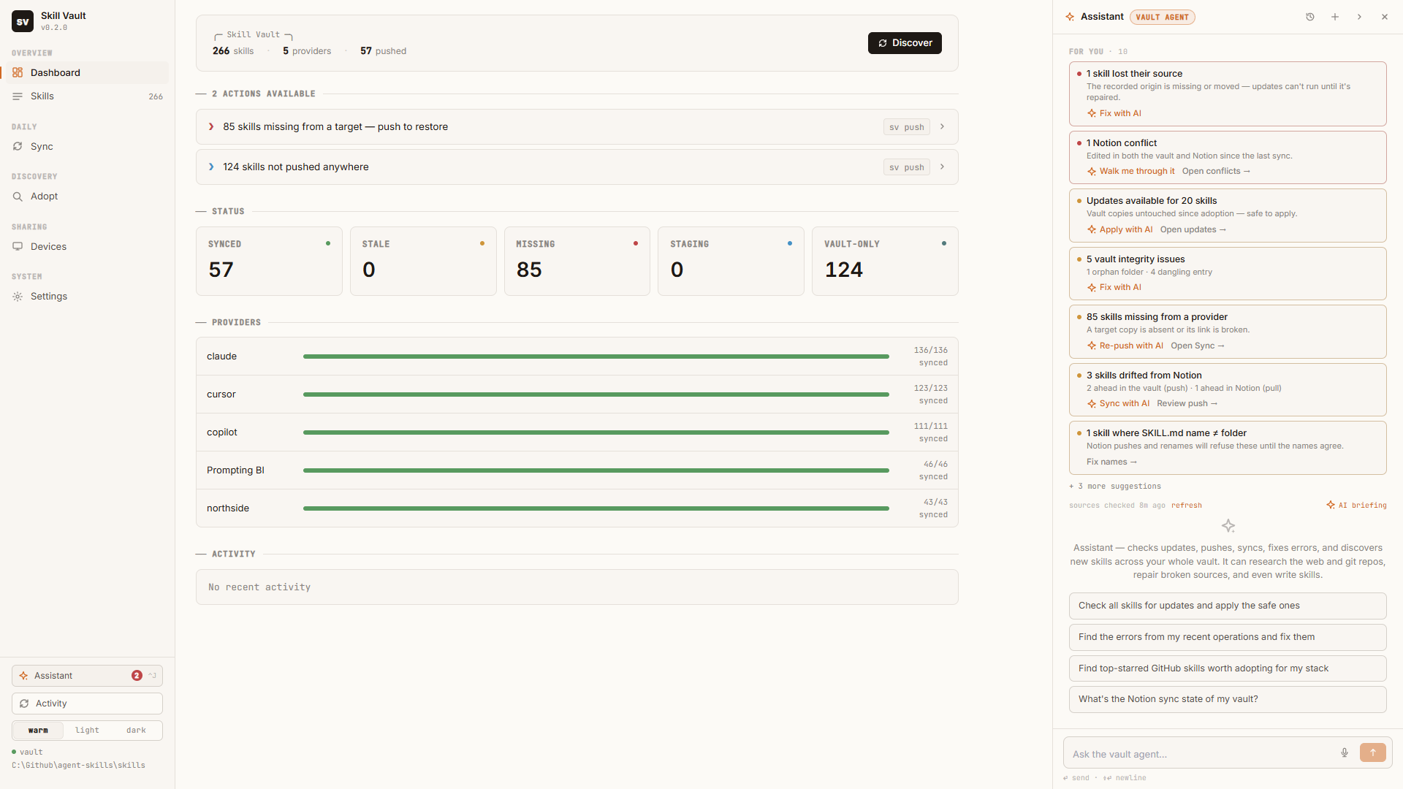
Task: Click sv push tag on 85 skills row
Action: [906, 127]
